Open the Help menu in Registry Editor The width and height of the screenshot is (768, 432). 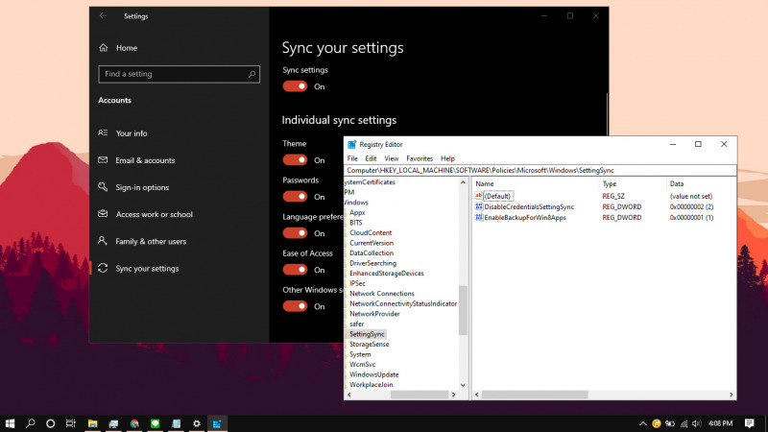point(447,158)
